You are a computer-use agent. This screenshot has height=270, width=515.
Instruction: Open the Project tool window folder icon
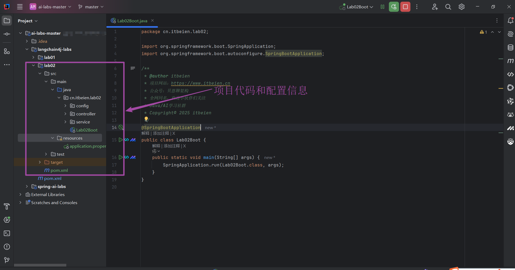(7, 21)
